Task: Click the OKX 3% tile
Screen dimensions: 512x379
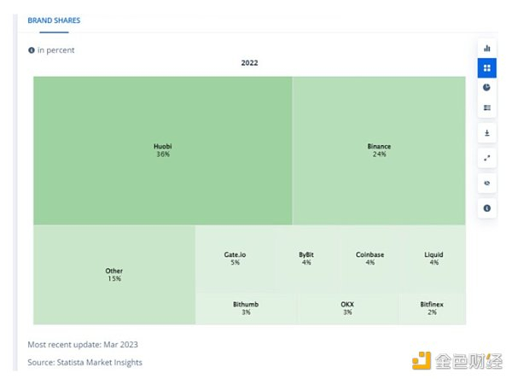Action: [347, 308]
